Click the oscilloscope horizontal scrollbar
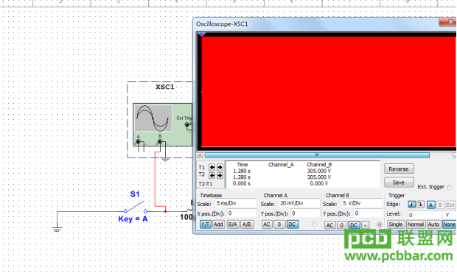Image resolution: width=457 pixels, height=276 pixels. click(317, 155)
